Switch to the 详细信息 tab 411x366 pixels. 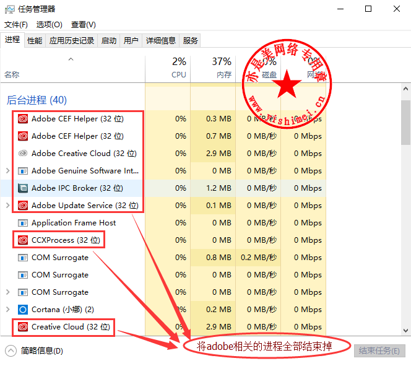(x=161, y=41)
